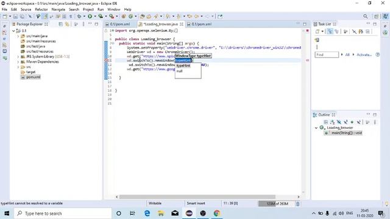Viewport: 390px width, 219px height.
Task: Click the Windows taskbar search box
Action: click(63, 214)
